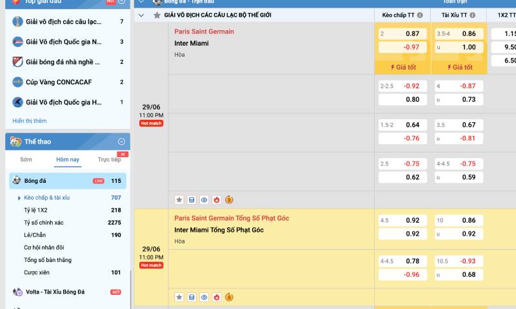This screenshot has height=309, width=516.
Task: Select over 4 odds -0.87
Action: [459, 86]
